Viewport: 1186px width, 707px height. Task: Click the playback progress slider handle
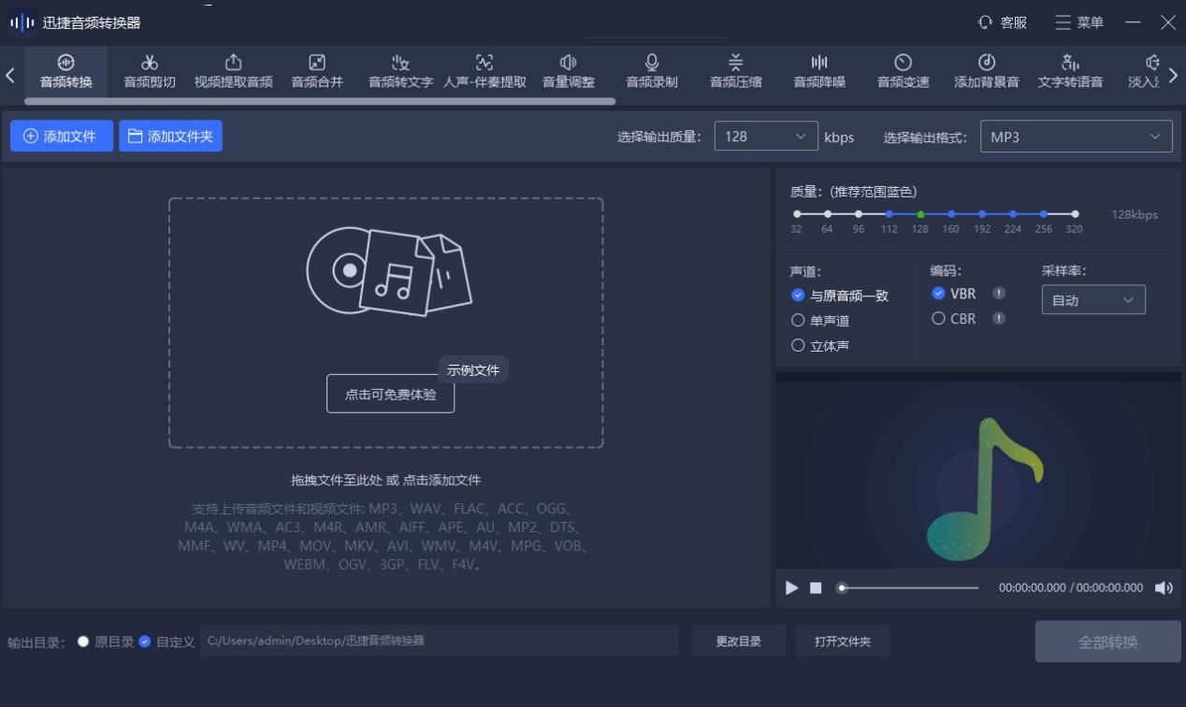[842, 588]
